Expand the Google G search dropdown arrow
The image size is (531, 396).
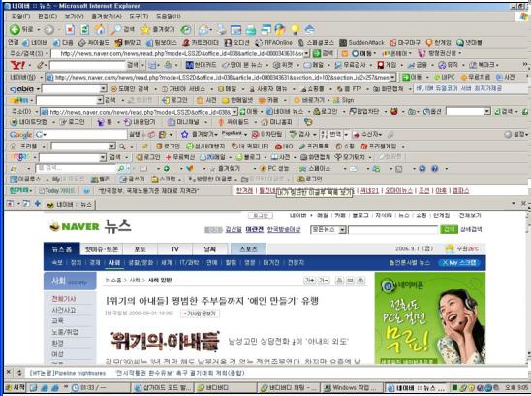45,135
